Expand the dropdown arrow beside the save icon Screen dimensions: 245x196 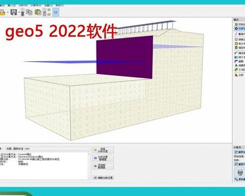19,12
